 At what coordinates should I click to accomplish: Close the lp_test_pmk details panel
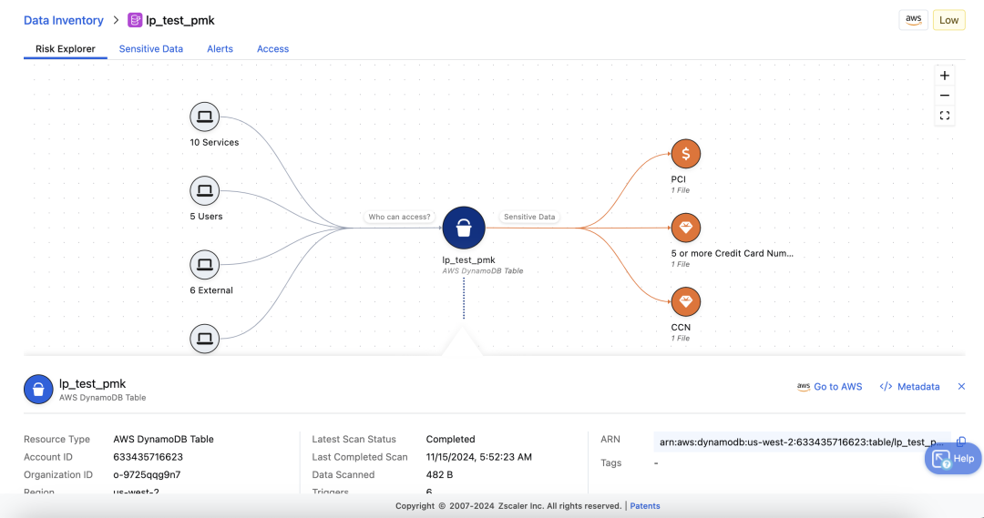pyautogui.click(x=961, y=387)
